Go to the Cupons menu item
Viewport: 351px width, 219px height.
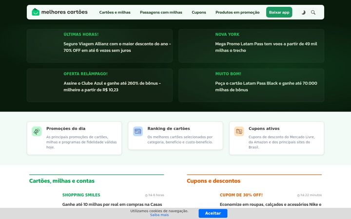point(199,12)
